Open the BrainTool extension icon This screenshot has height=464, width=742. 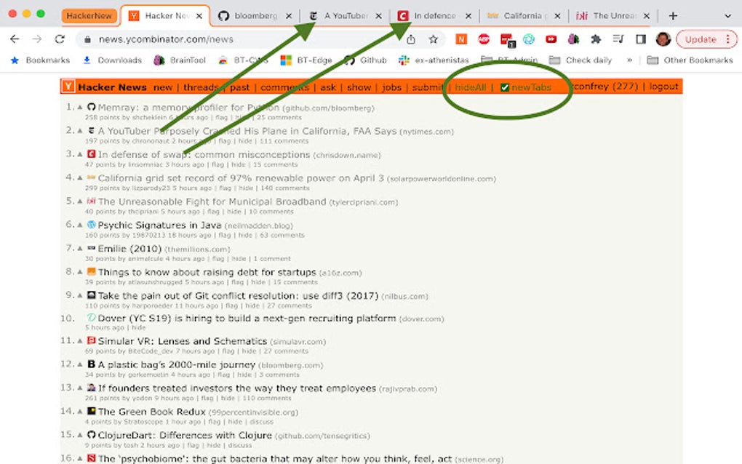click(x=573, y=40)
